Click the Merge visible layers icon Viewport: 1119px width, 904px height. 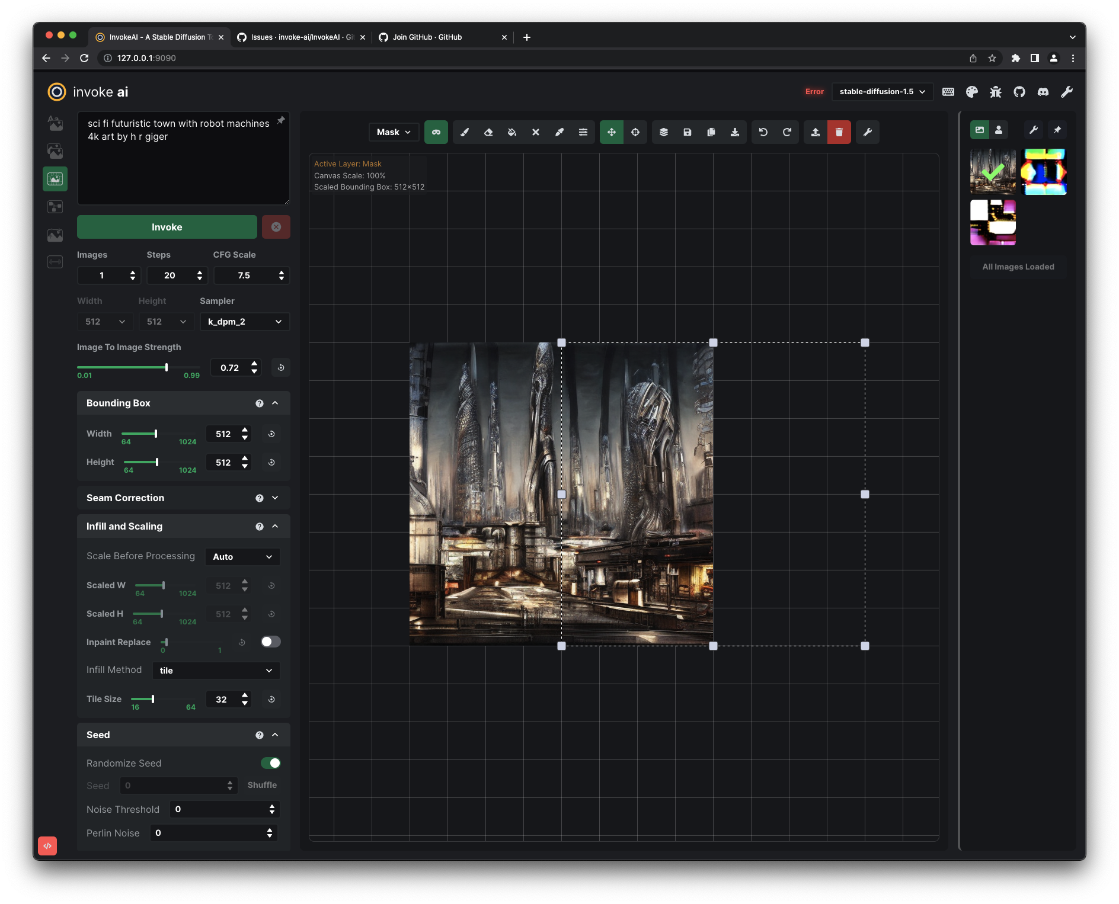click(x=664, y=132)
